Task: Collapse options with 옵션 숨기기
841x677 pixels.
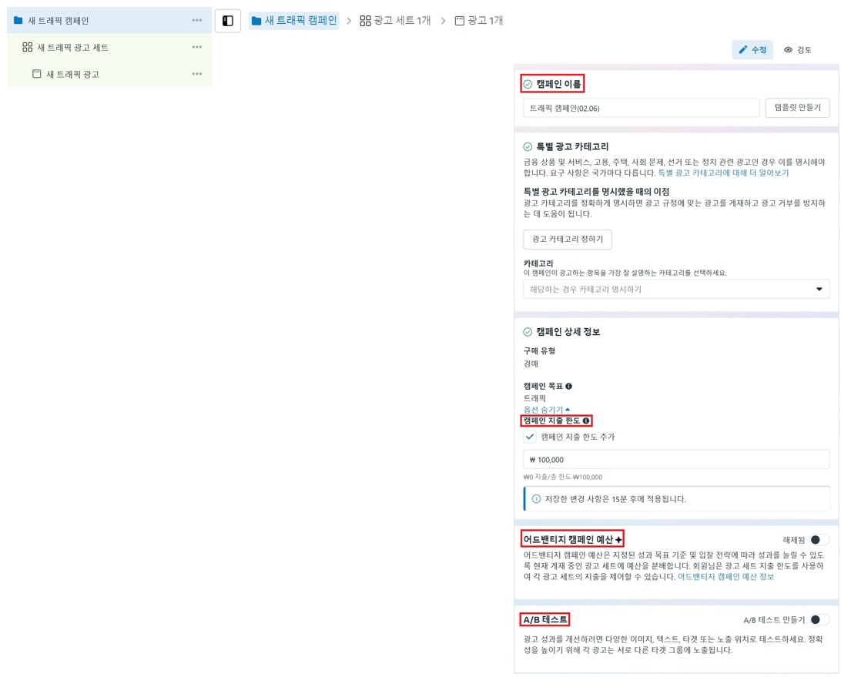Action: click(x=547, y=410)
